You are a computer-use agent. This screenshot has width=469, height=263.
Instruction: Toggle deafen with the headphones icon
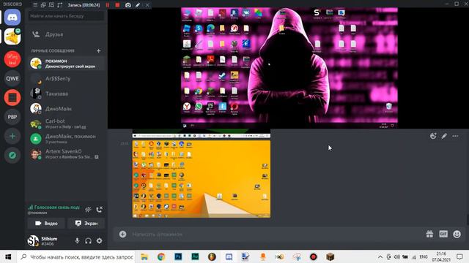point(88,240)
